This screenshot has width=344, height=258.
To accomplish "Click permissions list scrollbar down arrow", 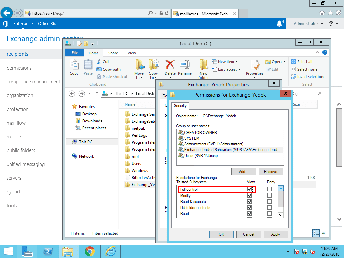I will coord(281,215).
